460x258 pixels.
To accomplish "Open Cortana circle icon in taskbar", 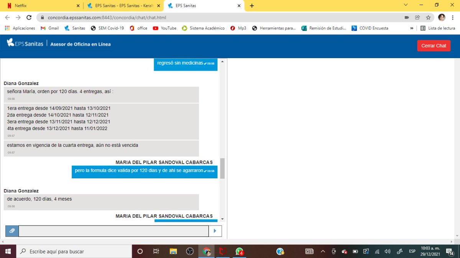I will pos(140,251).
